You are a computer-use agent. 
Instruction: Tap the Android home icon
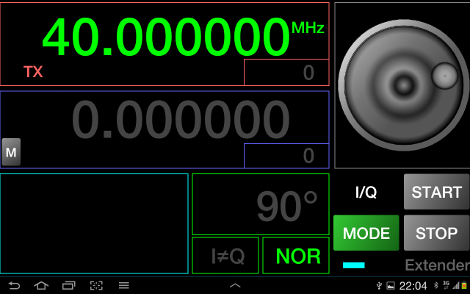click(41, 285)
